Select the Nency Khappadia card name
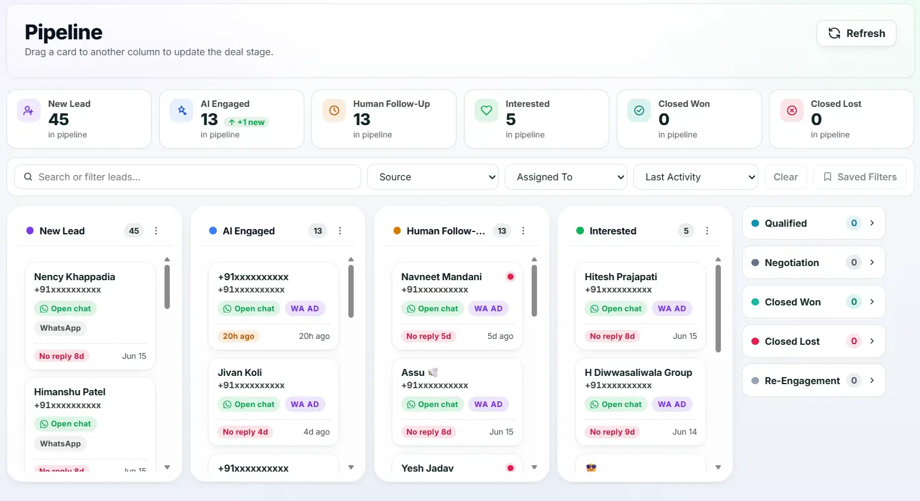This screenshot has height=501, width=920. (75, 277)
